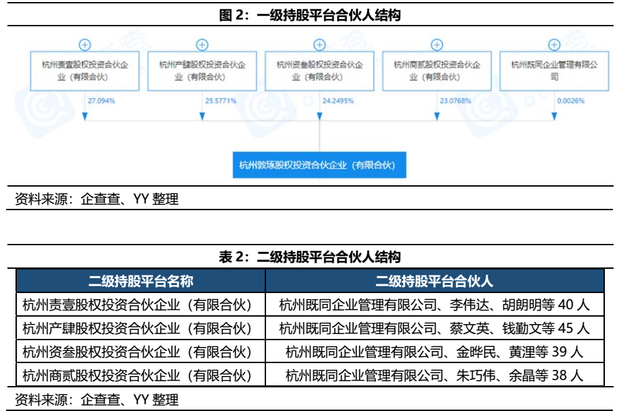The height and width of the screenshot is (415, 619).
Task: Click partners cell listing 李伟达、胡朗明等 40 人
Action: coord(434,305)
